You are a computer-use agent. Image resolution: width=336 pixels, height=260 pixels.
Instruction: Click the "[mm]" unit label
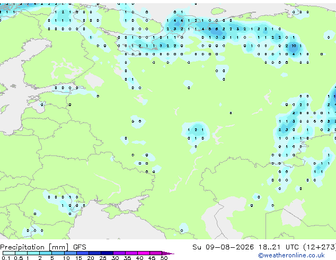(59, 247)
